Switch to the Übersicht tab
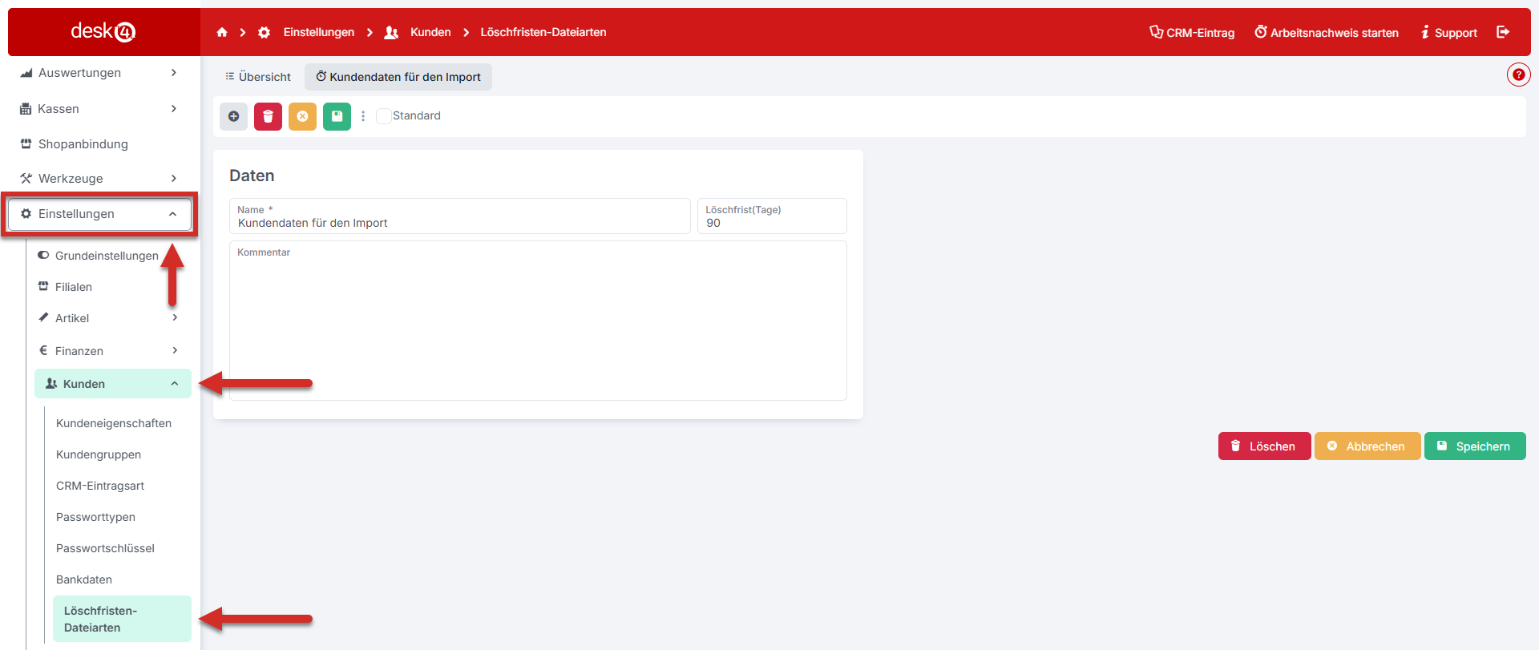 click(258, 77)
